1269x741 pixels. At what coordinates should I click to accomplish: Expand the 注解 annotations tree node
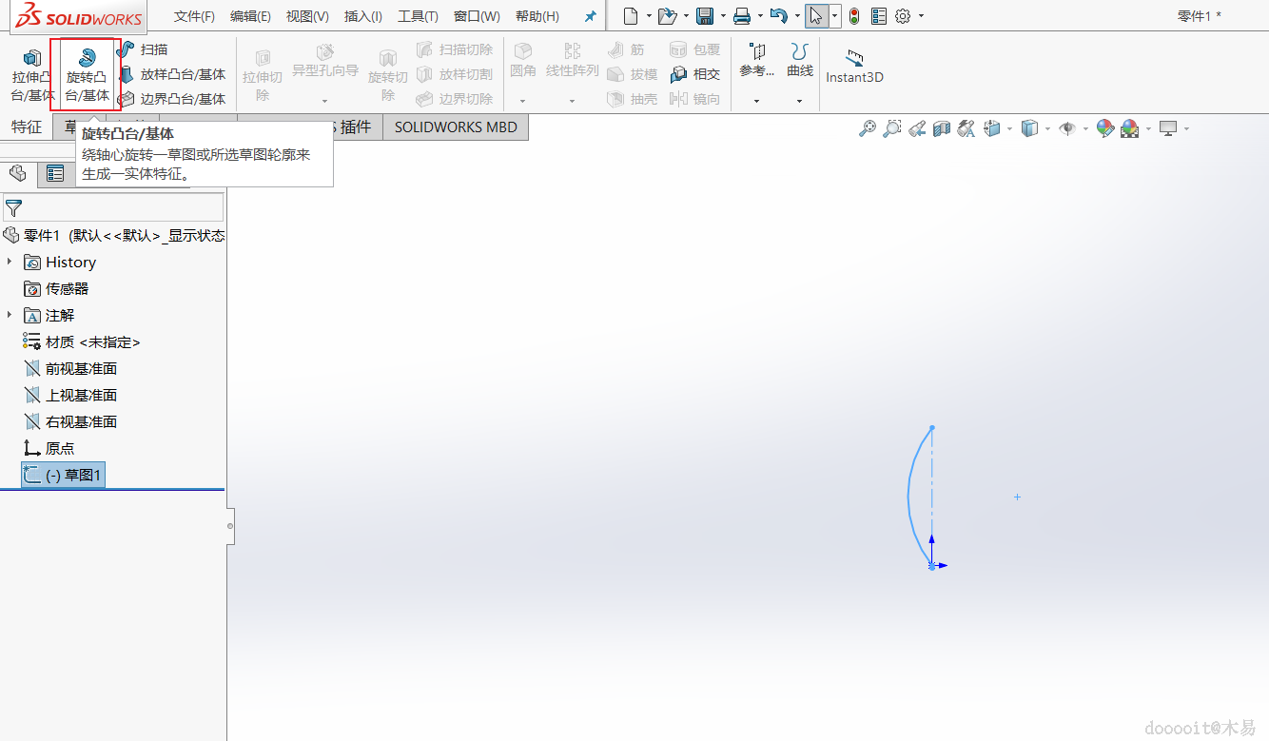click(x=10, y=315)
